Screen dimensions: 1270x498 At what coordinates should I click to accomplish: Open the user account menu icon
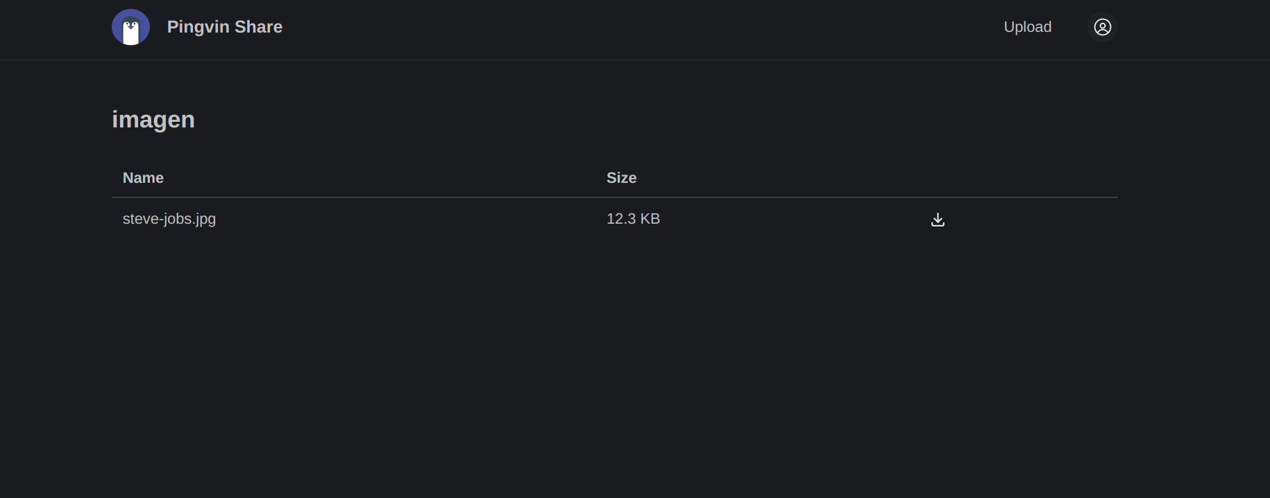1102,27
